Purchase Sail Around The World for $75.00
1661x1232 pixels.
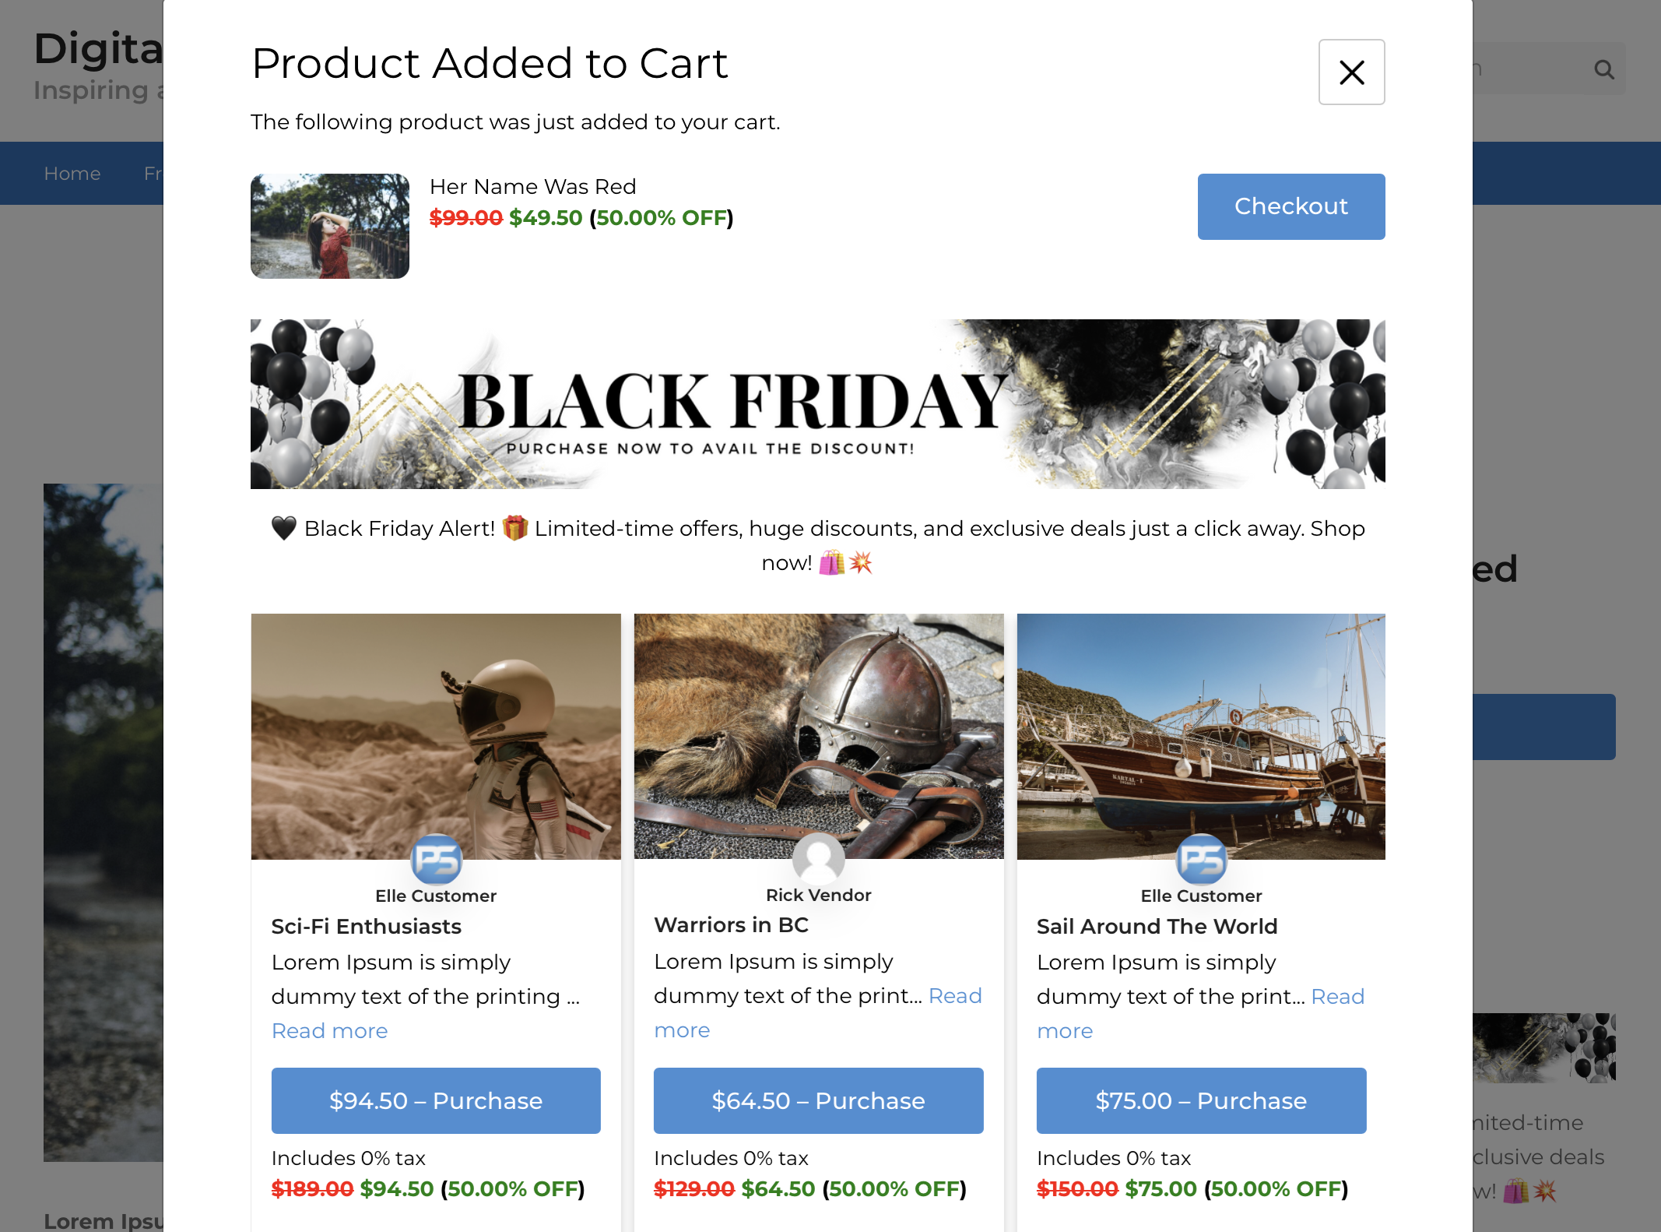click(x=1201, y=1100)
